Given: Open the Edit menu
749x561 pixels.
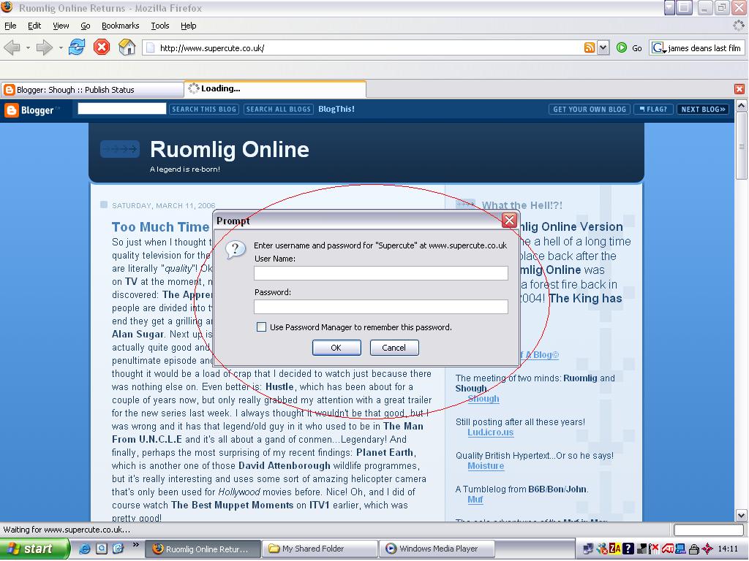Looking at the screenshot, I should [x=34, y=26].
